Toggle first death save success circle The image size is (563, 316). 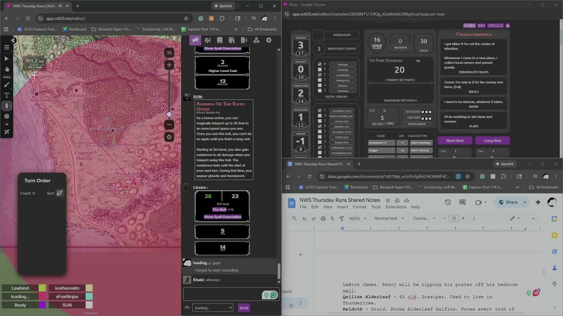423,112
